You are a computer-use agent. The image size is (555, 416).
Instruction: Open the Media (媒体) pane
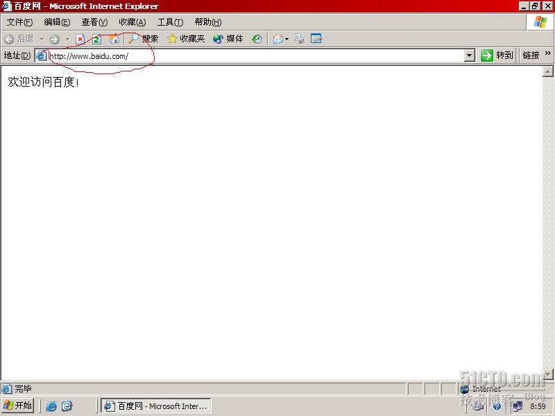point(228,39)
